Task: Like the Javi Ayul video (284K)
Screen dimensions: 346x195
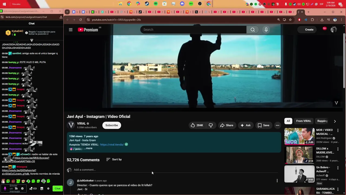Action: (197, 125)
